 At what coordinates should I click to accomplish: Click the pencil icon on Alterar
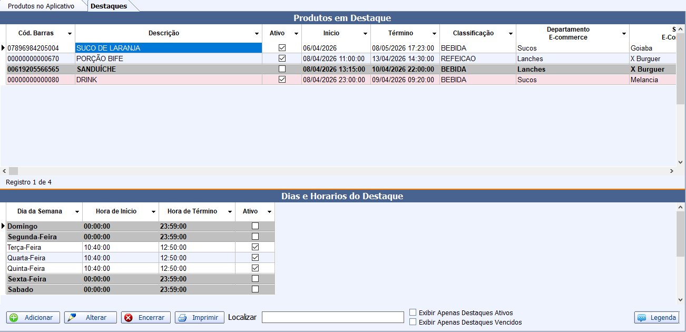click(x=72, y=318)
